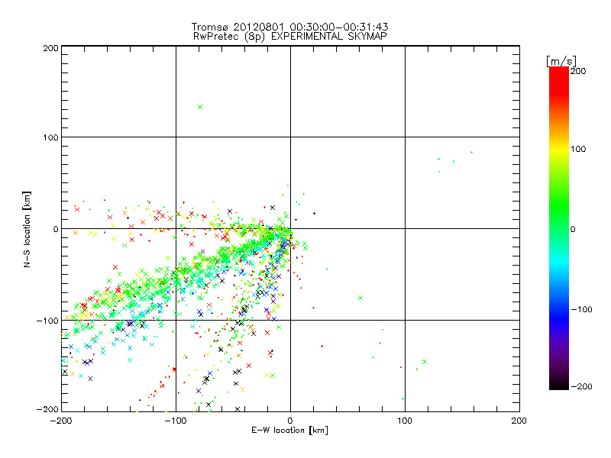Click the '-200' label at the bottom of the color bar
The image size is (611, 458).
click(x=581, y=386)
